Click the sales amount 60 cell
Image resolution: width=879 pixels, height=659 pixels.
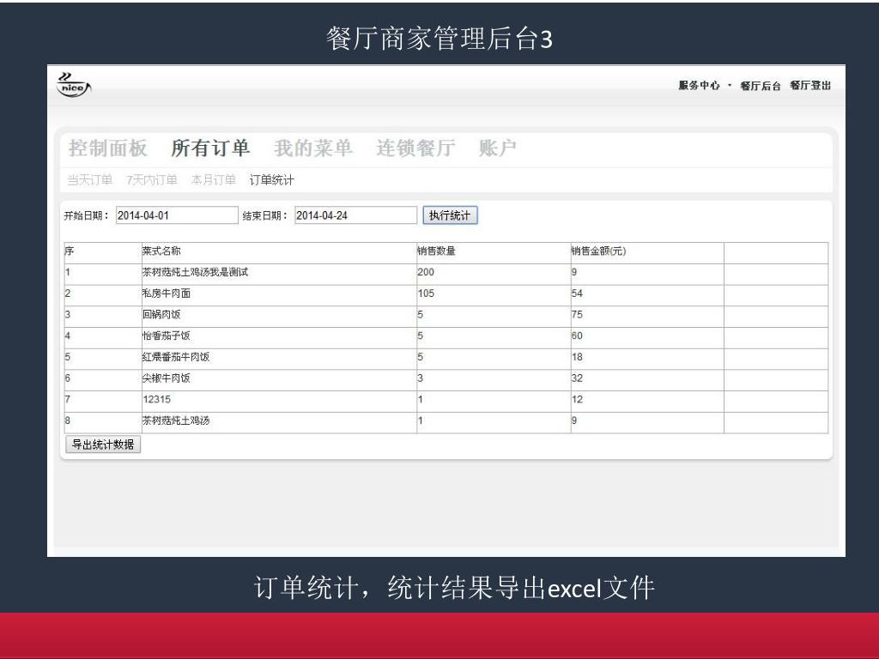[x=647, y=338]
